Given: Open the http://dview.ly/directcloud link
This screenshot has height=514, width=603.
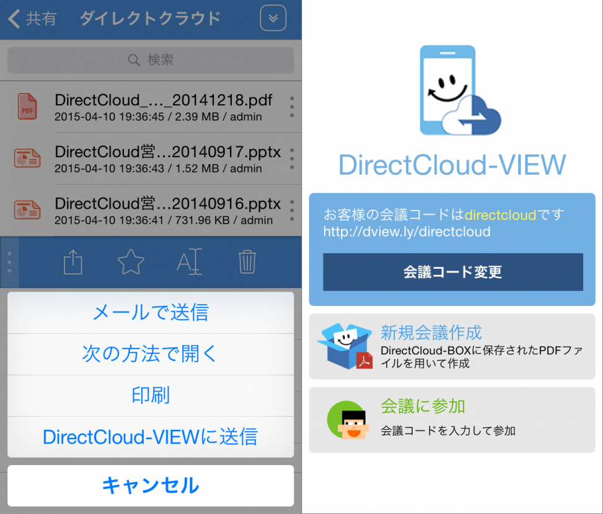Looking at the screenshot, I should click(407, 232).
